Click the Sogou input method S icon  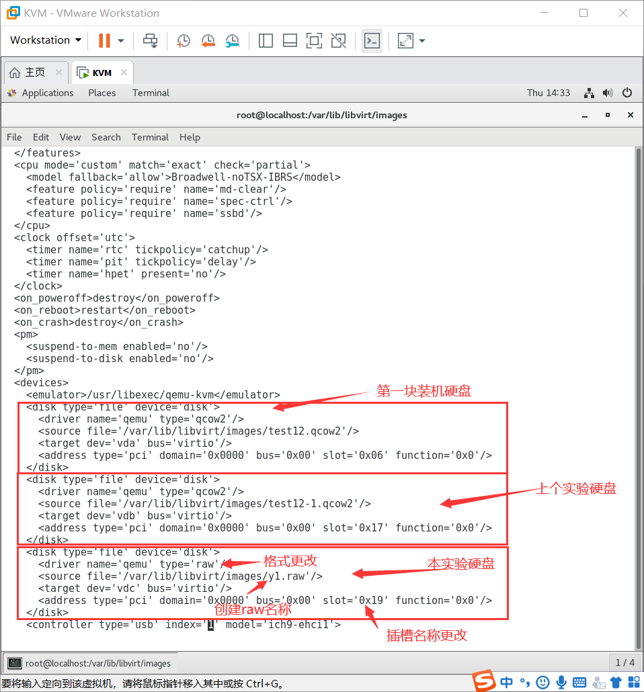[x=484, y=681]
